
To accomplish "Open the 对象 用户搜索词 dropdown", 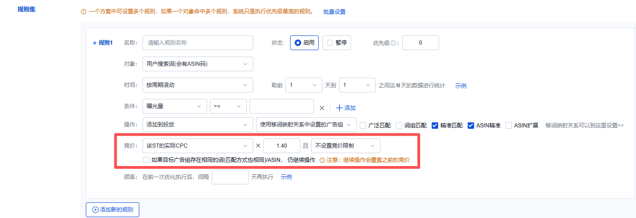I will tap(197, 64).
